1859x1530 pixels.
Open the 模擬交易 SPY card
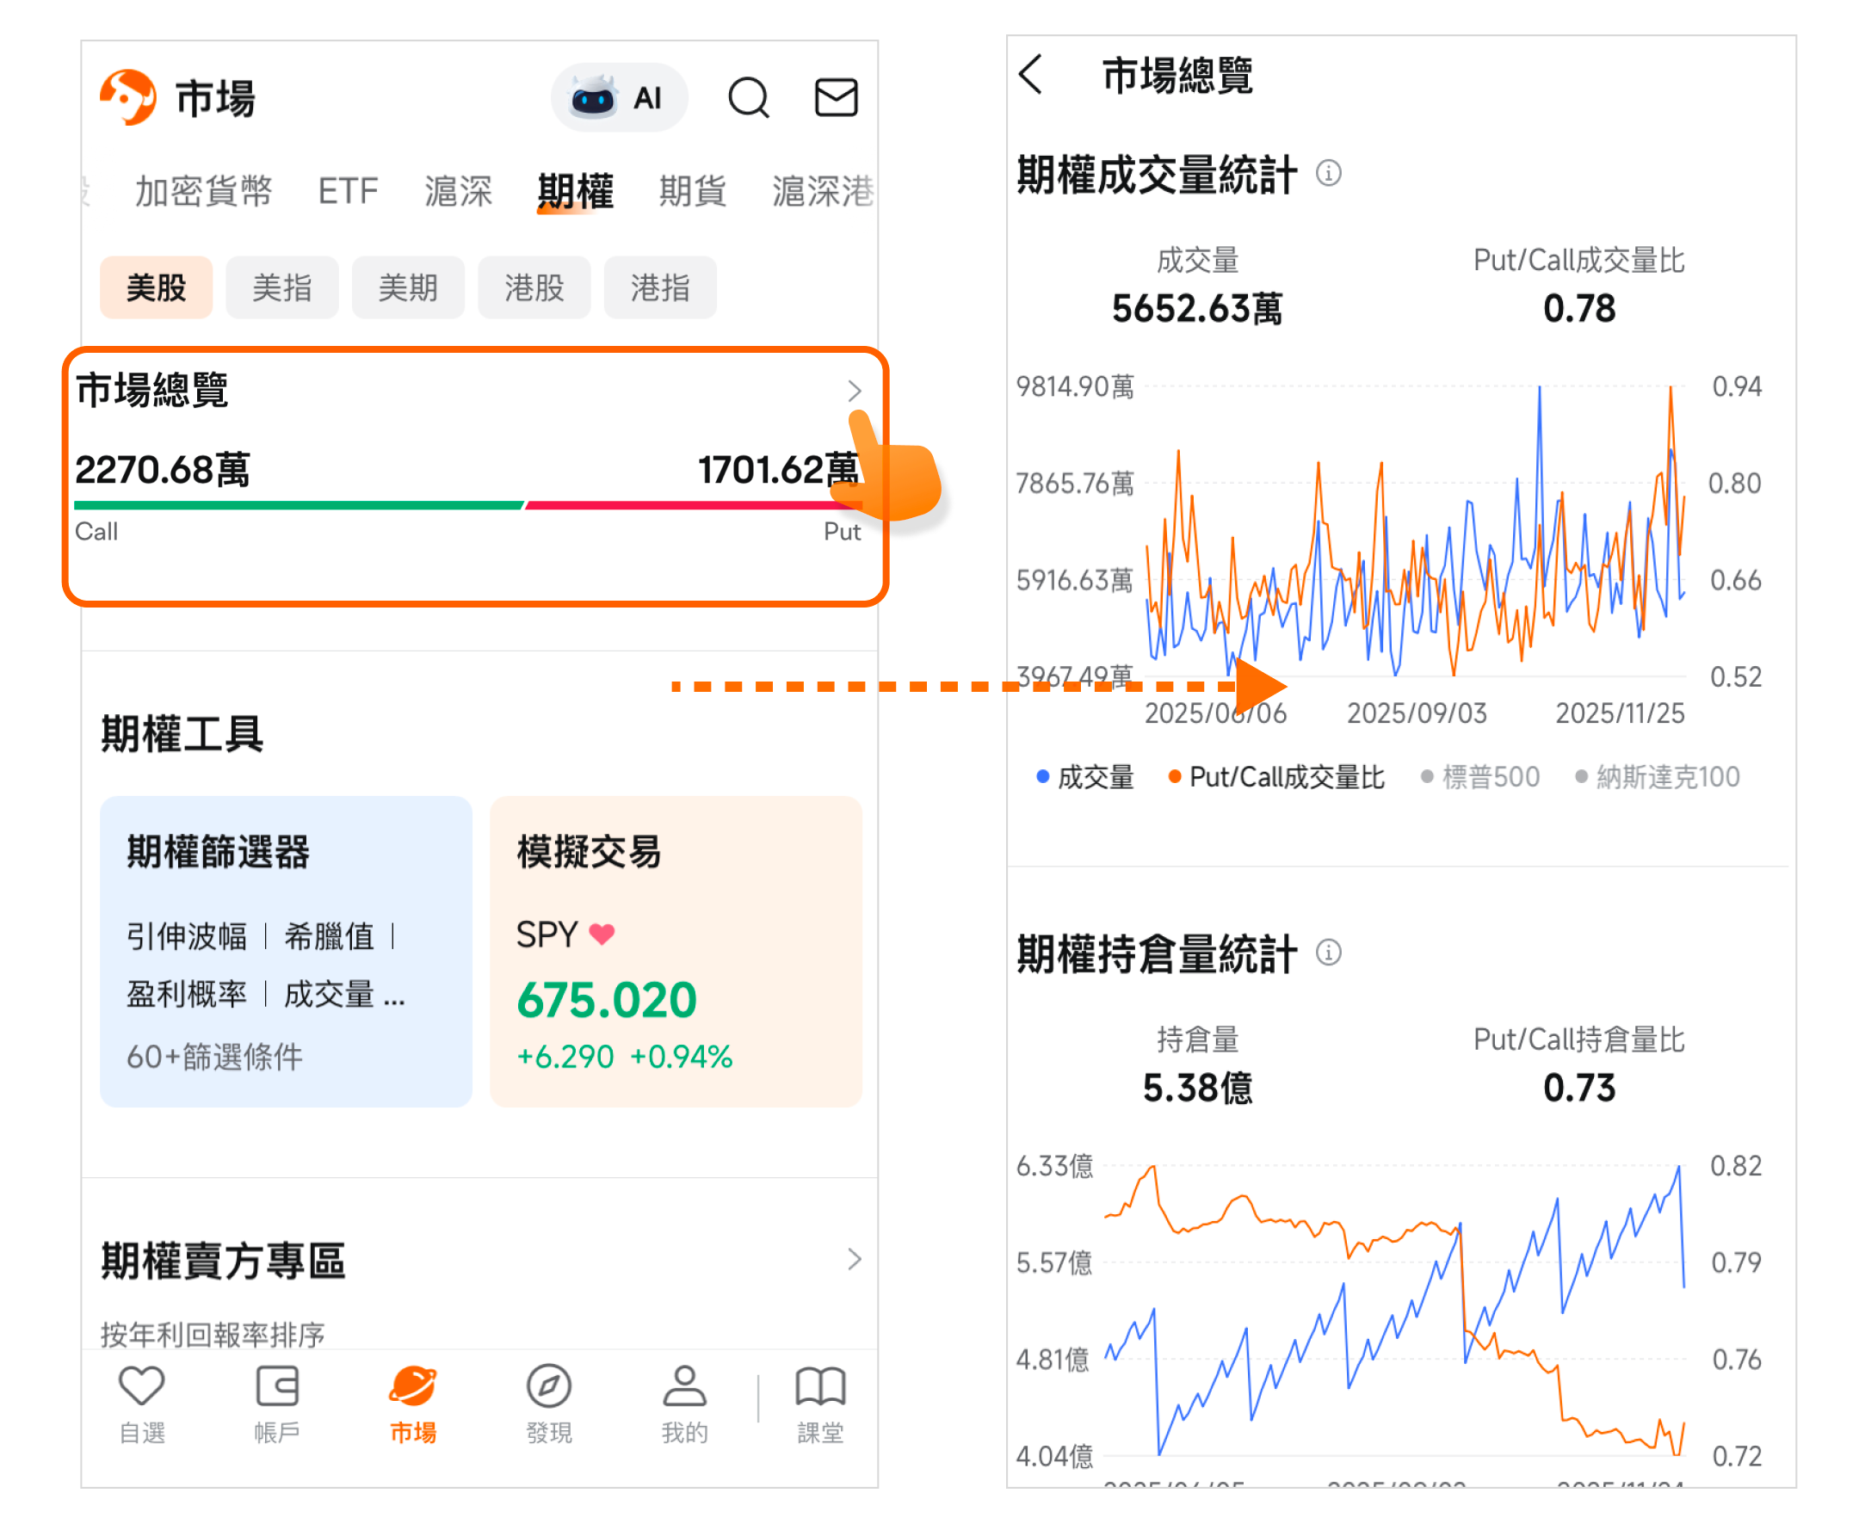point(676,950)
